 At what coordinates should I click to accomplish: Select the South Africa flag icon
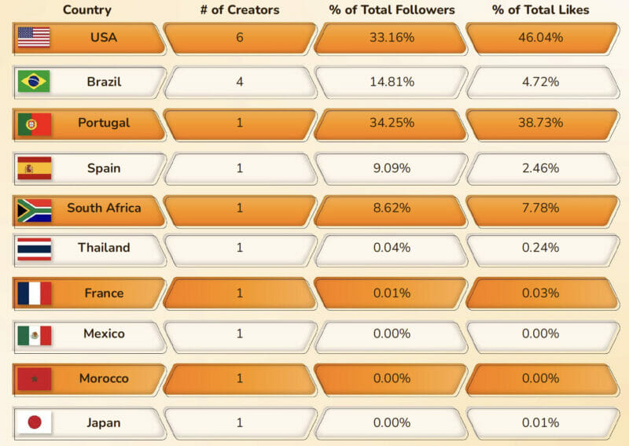[x=34, y=209]
